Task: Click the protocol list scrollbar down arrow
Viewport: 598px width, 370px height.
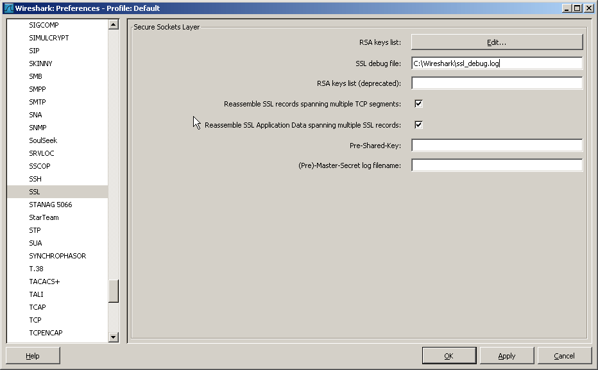Action: click(114, 337)
